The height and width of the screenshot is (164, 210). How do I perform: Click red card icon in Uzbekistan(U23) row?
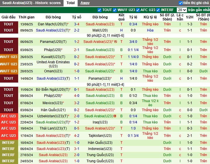[x=115, y=116]
